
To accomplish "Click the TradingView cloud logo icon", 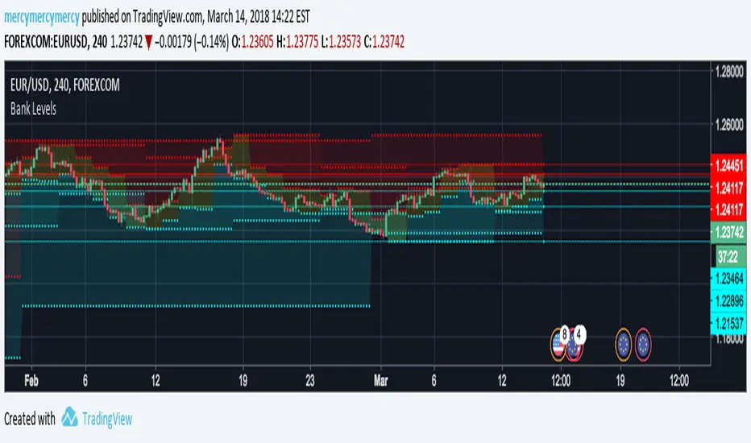I will pos(70,416).
